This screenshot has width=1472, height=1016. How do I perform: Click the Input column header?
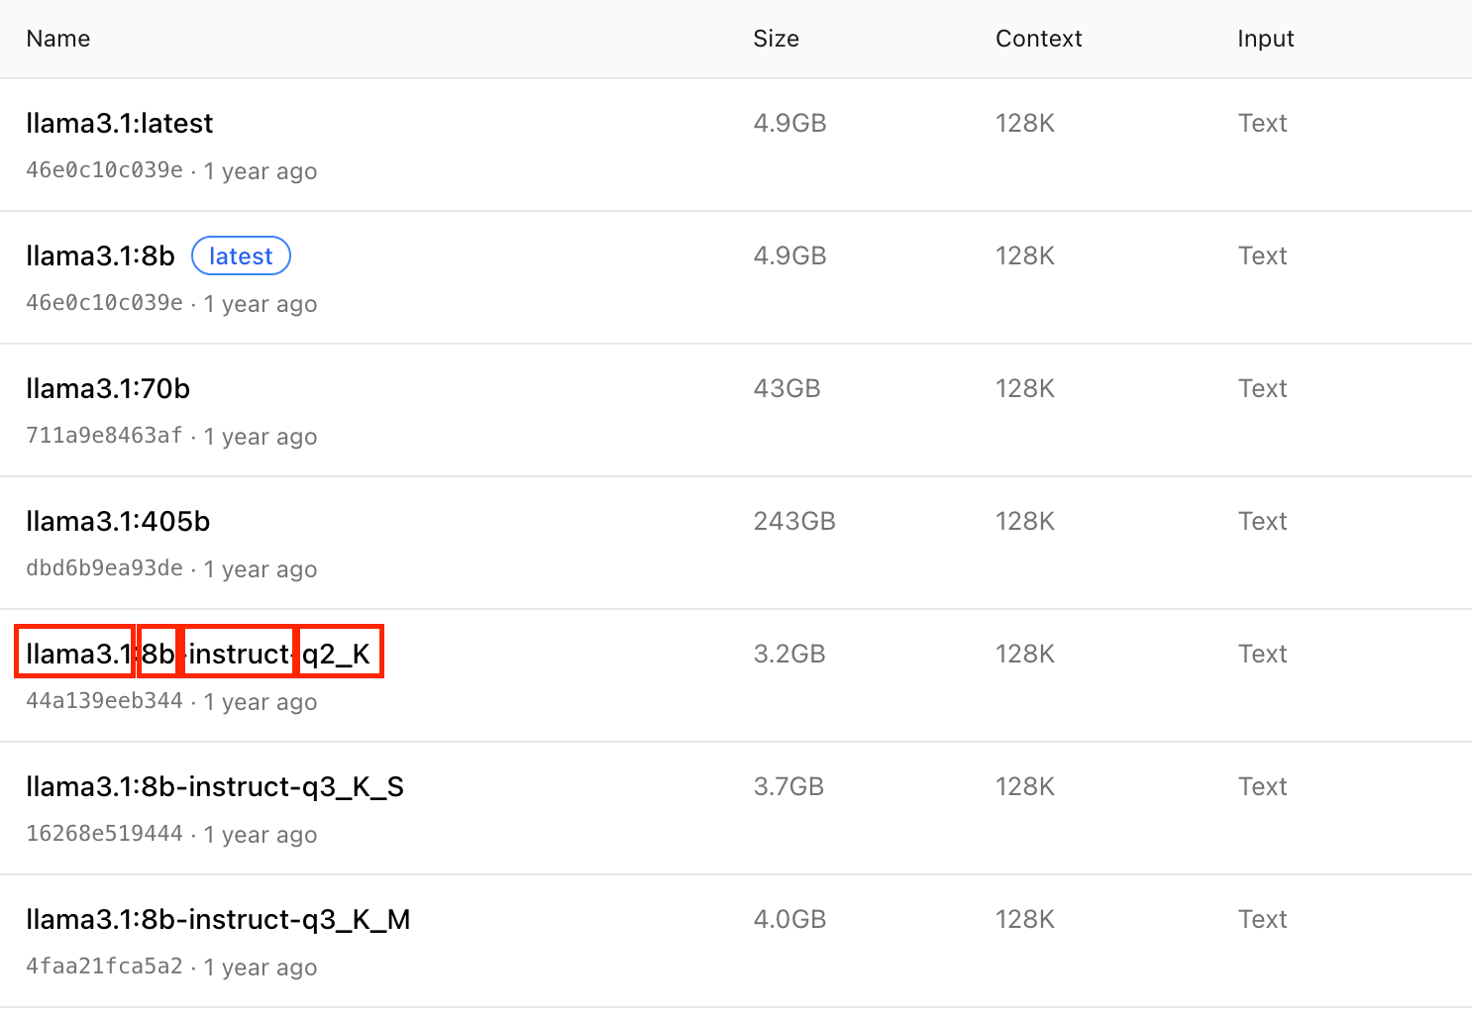pos(1265,39)
